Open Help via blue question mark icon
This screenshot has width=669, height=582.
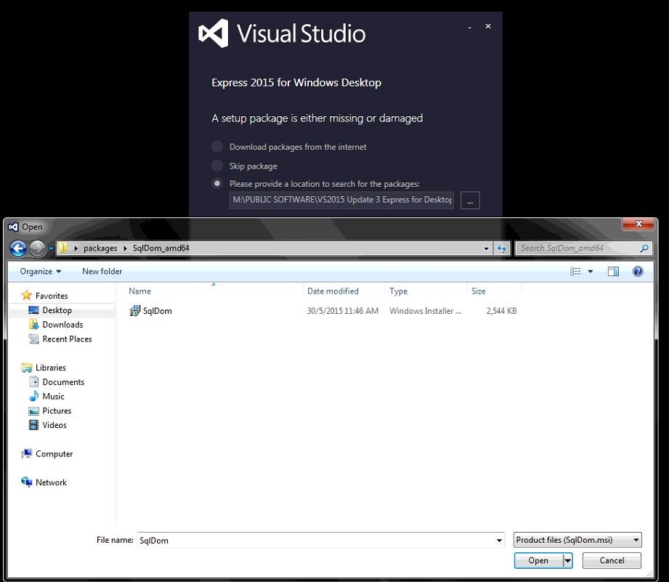638,271
